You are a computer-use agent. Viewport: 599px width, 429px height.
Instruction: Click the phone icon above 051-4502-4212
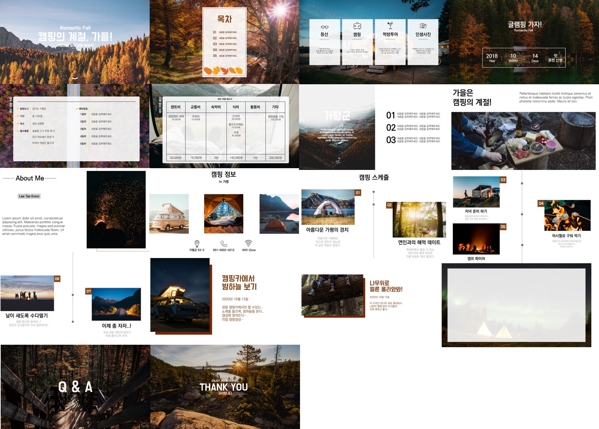pyautogui.click(x=224, y=244)
